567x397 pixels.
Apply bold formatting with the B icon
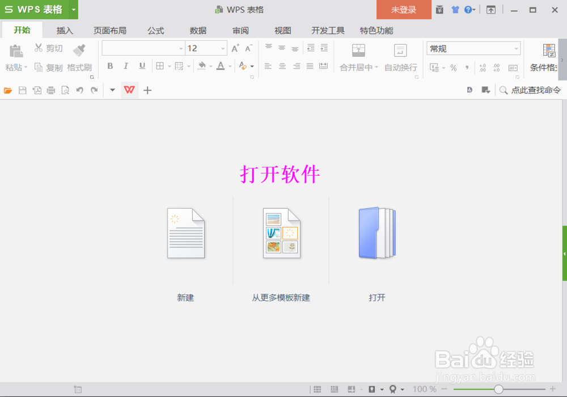point(109,66)
